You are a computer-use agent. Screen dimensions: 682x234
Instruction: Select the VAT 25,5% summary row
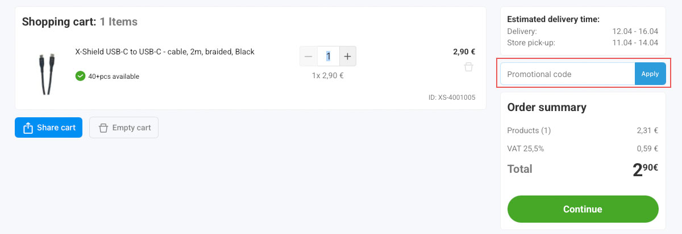[583, 148]
